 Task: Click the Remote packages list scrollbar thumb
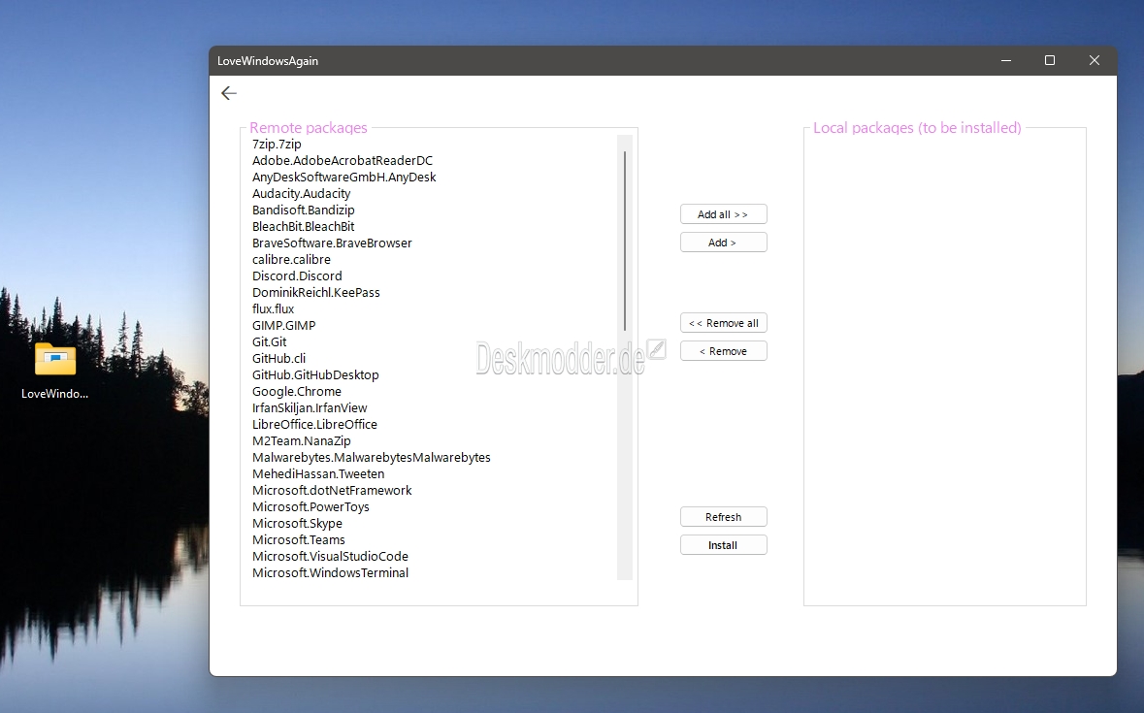[x=625, y=241]
